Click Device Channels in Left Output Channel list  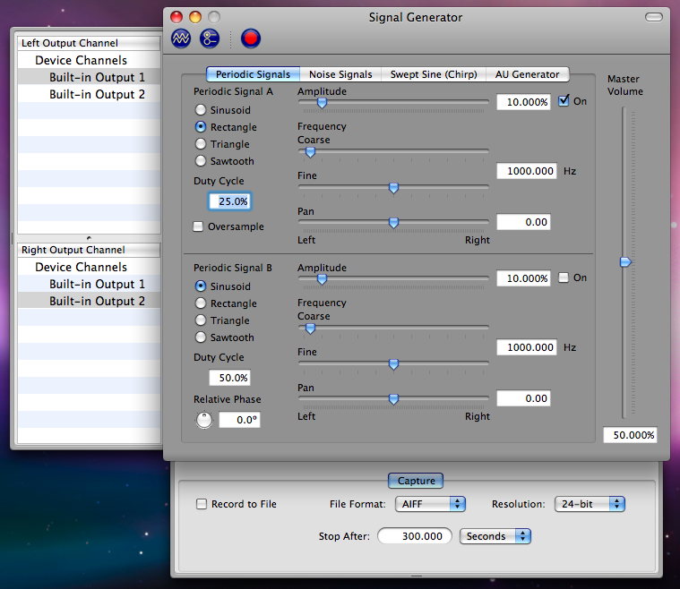click(89, 60)
